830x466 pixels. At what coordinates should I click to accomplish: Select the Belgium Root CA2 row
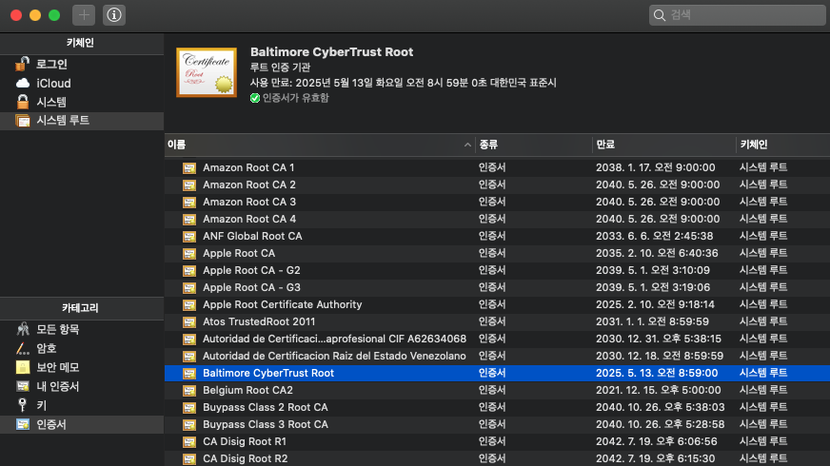point(497,390)
